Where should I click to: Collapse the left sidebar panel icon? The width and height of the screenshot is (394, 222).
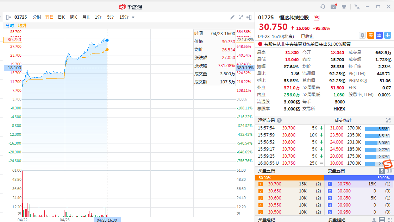tap(8, 17)
